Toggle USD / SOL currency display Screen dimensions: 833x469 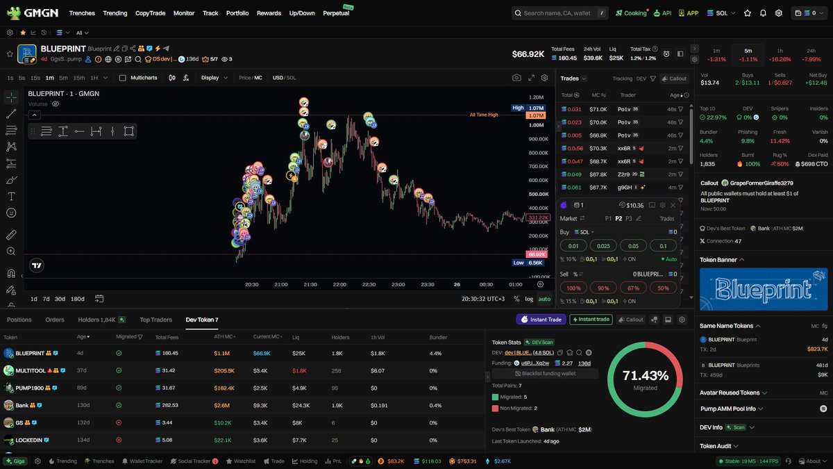pos(284,78)
